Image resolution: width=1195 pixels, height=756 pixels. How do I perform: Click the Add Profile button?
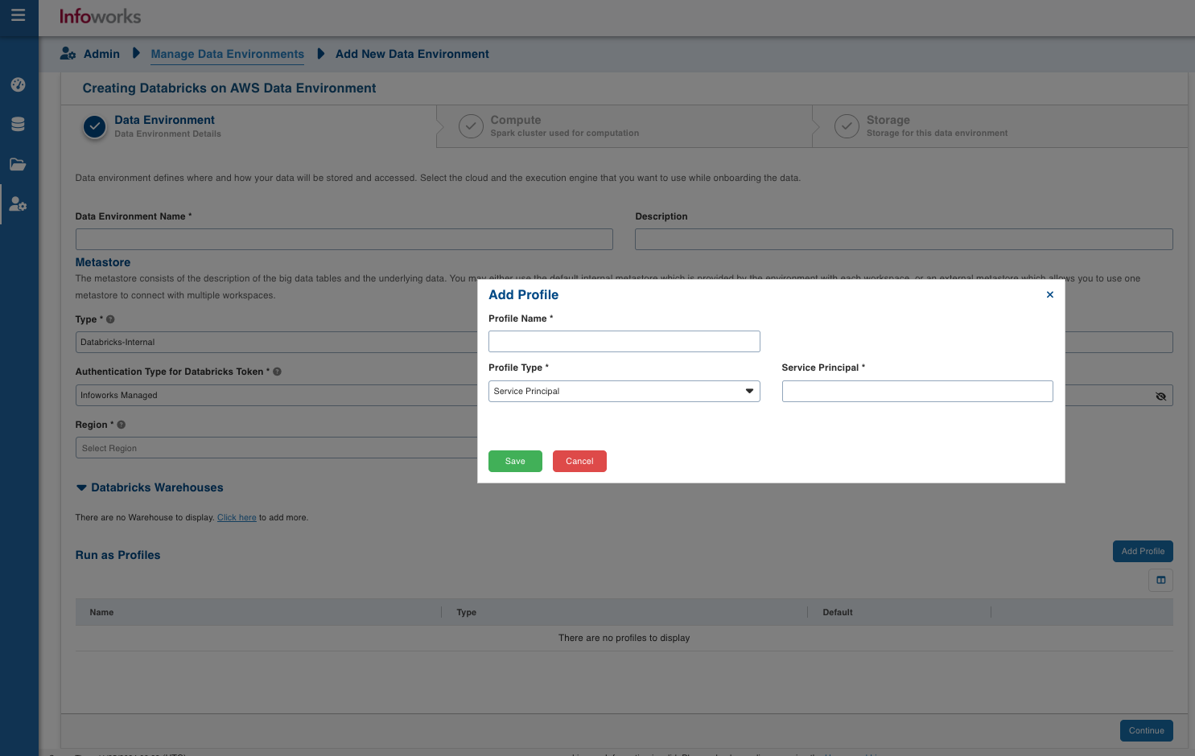coord(1143,551)
